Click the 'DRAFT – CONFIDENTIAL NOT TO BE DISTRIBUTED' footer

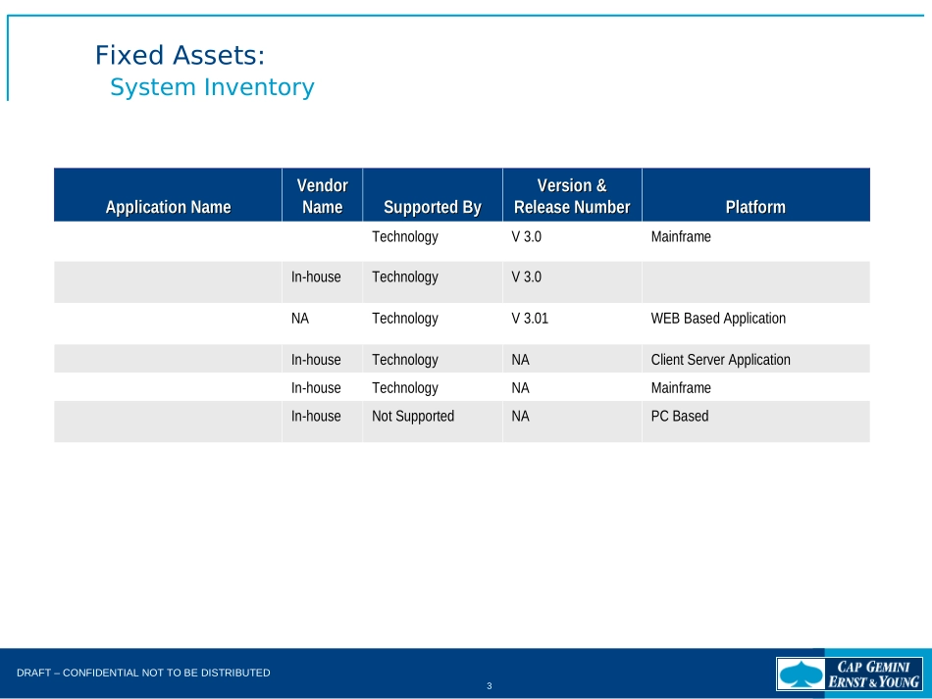point(143,673)
